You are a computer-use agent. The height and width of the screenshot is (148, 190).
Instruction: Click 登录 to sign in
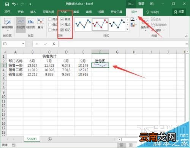pos(141,4)
